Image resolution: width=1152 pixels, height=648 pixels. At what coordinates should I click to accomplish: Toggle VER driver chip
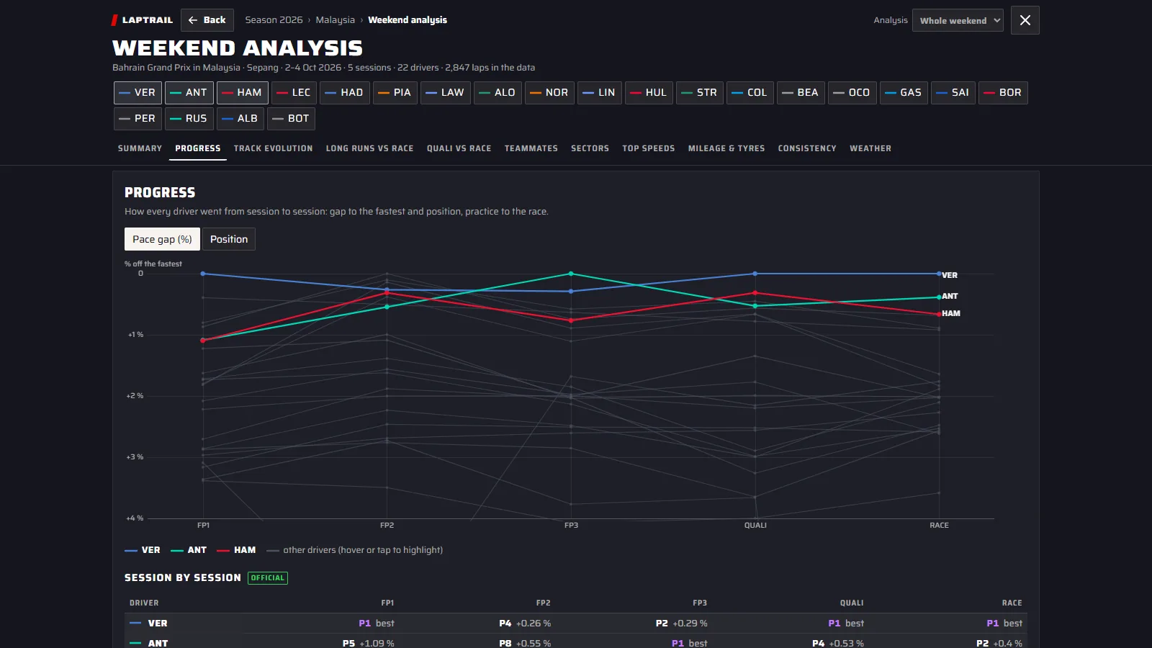[138, 92]
